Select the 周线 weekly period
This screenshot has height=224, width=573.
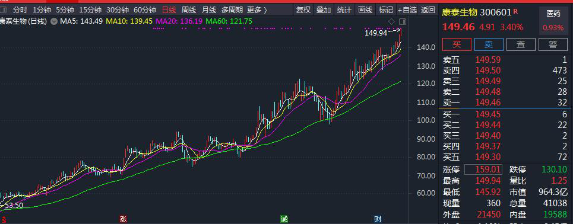point(189,10)
